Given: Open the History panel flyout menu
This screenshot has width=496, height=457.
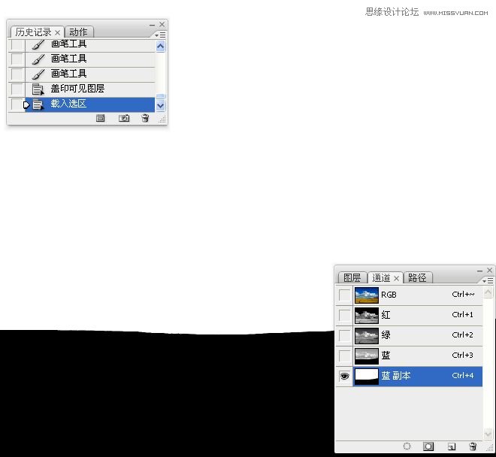Looking at the screenshot, I should (160, 35).
